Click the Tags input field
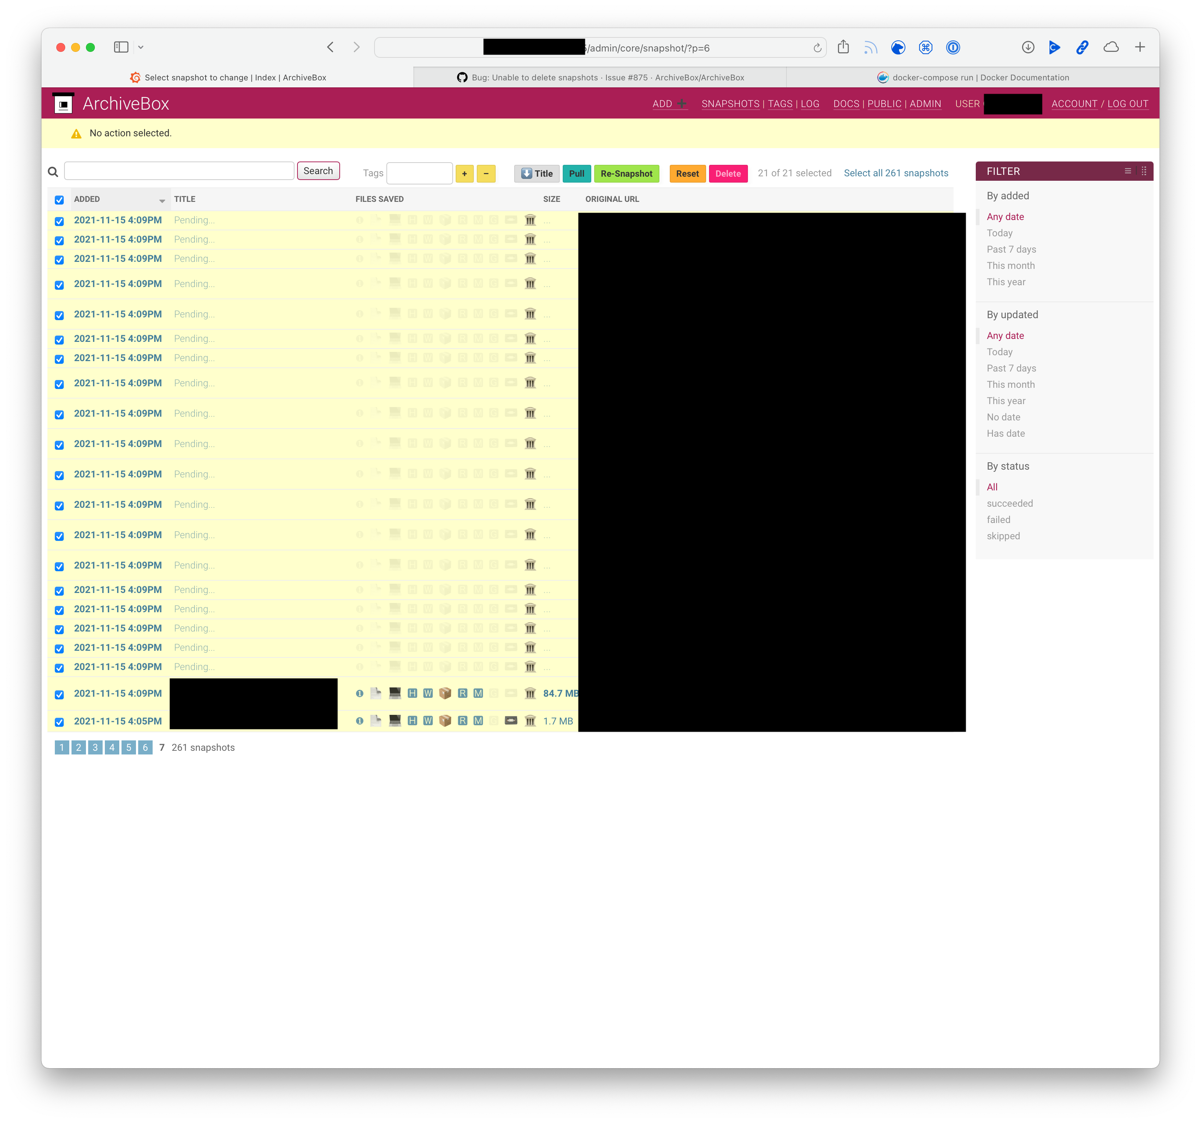This screenshot has width=1201, height=1123. click(419, 173)
